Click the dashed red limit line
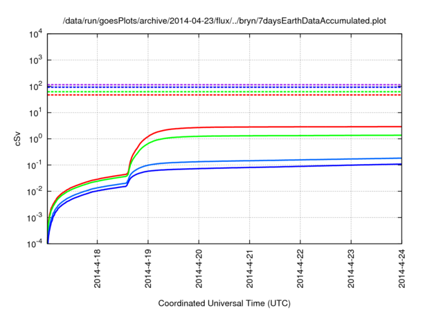Screen dimensions: 443x310 point(224,95)
